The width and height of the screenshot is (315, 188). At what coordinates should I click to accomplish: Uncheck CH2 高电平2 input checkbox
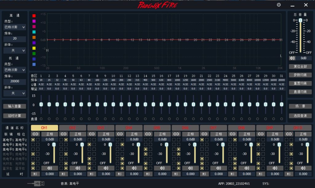66,140
